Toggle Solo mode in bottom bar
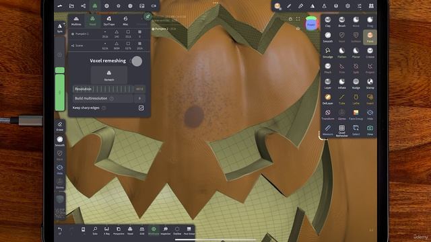 tap(95, 231)
